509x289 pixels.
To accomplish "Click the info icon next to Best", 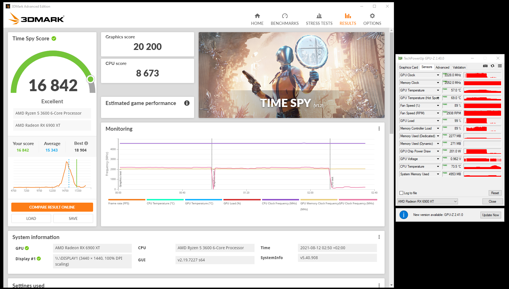I will [x=86, y=143].
